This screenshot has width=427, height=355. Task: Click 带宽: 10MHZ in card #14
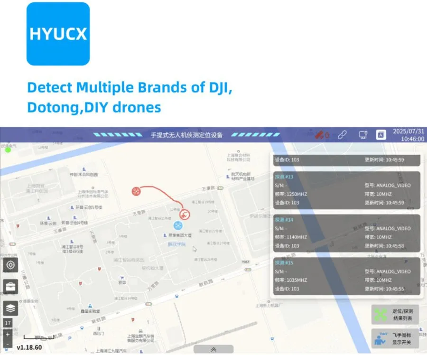point(378,237)
